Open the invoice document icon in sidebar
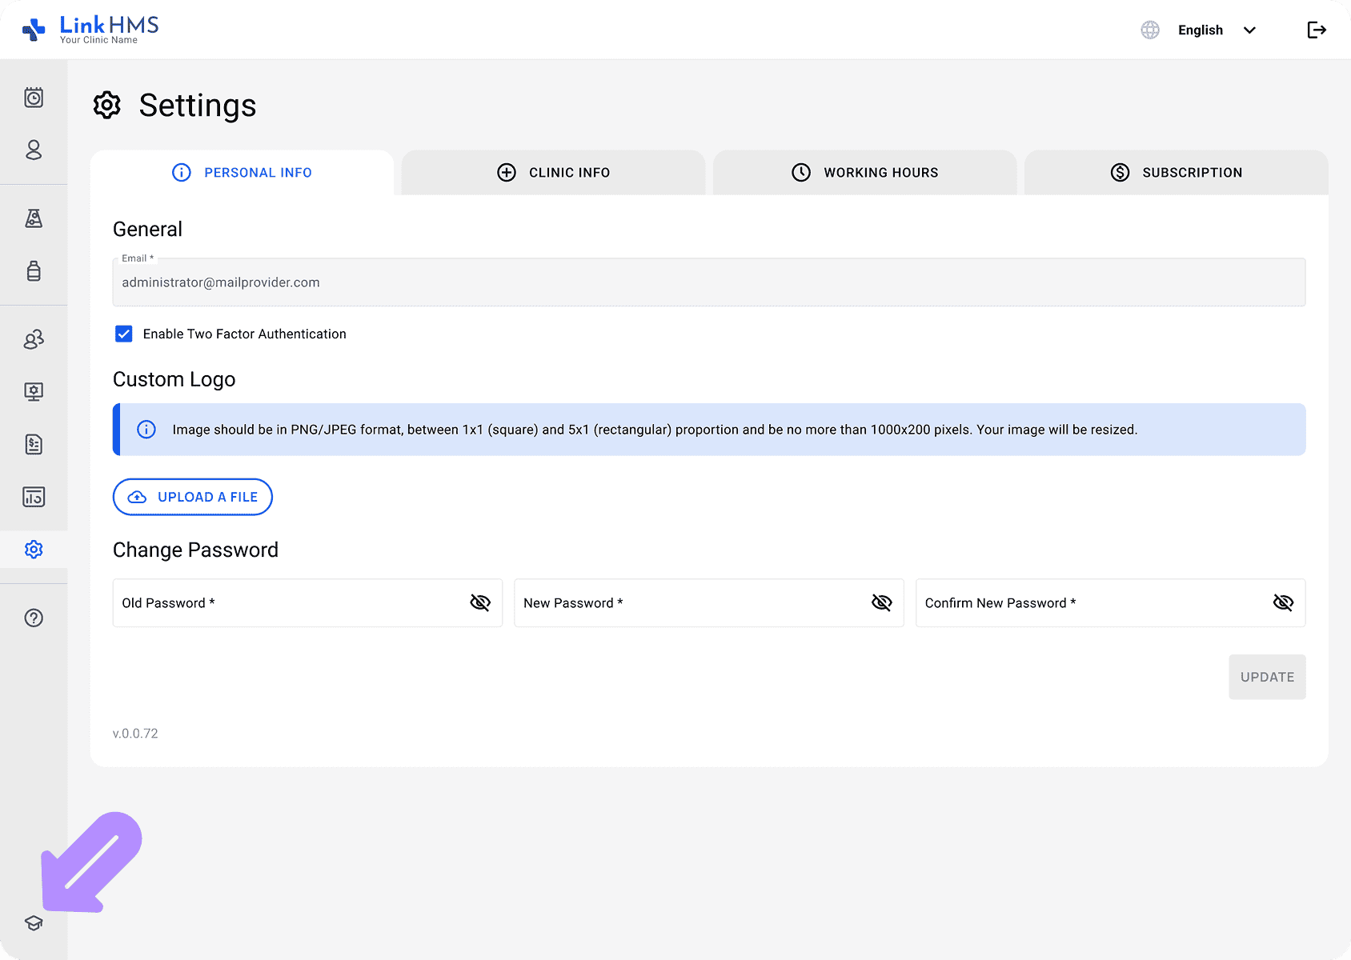Image resolution: width=1351 pixels, height=960 pixels. tap(34, 444)
